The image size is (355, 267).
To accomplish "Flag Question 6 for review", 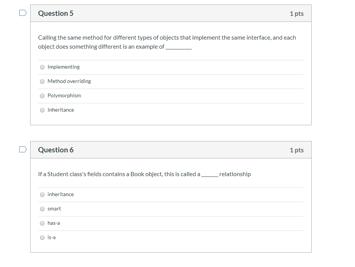I will (x=23, y=149).
